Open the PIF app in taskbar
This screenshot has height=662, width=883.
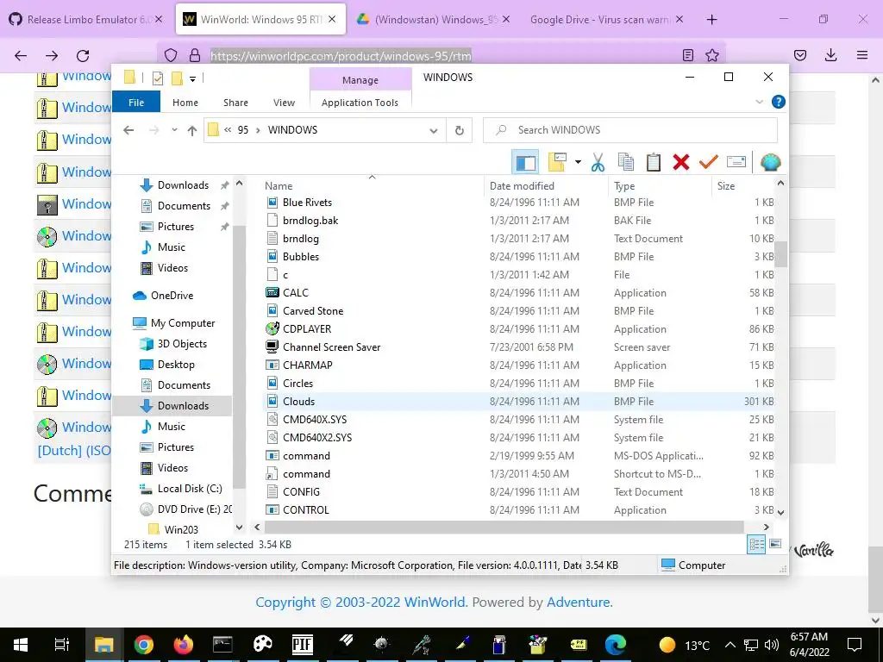303,645
